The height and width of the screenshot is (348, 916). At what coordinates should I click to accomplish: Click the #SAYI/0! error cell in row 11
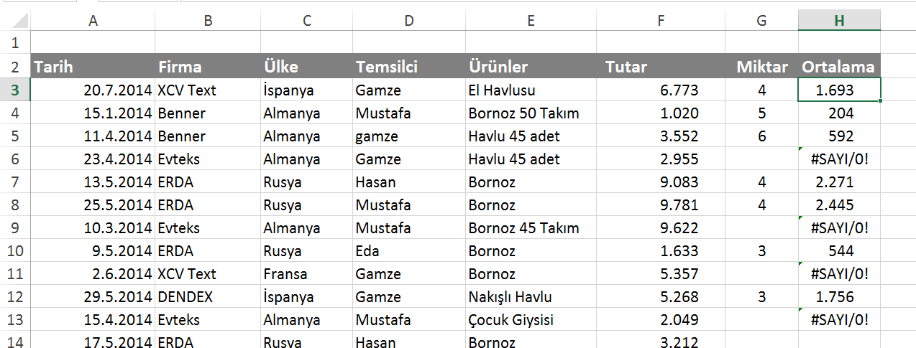coord(839,274)
